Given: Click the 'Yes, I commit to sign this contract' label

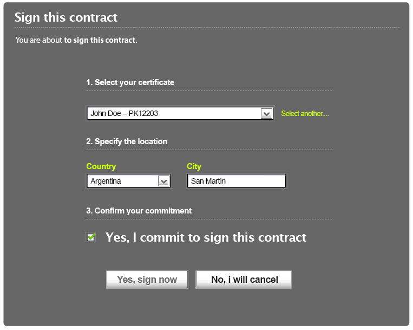Looking at the screenshot, I should tap(206, 237).
